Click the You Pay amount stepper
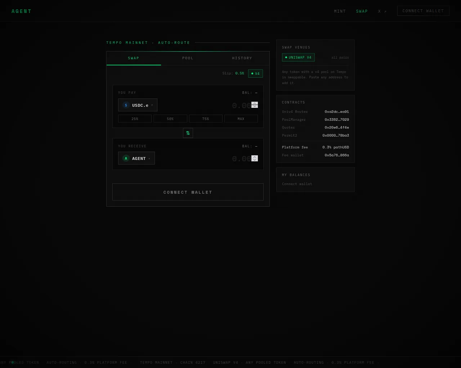This screenshot has height=368, width=461. coord(255,105)
